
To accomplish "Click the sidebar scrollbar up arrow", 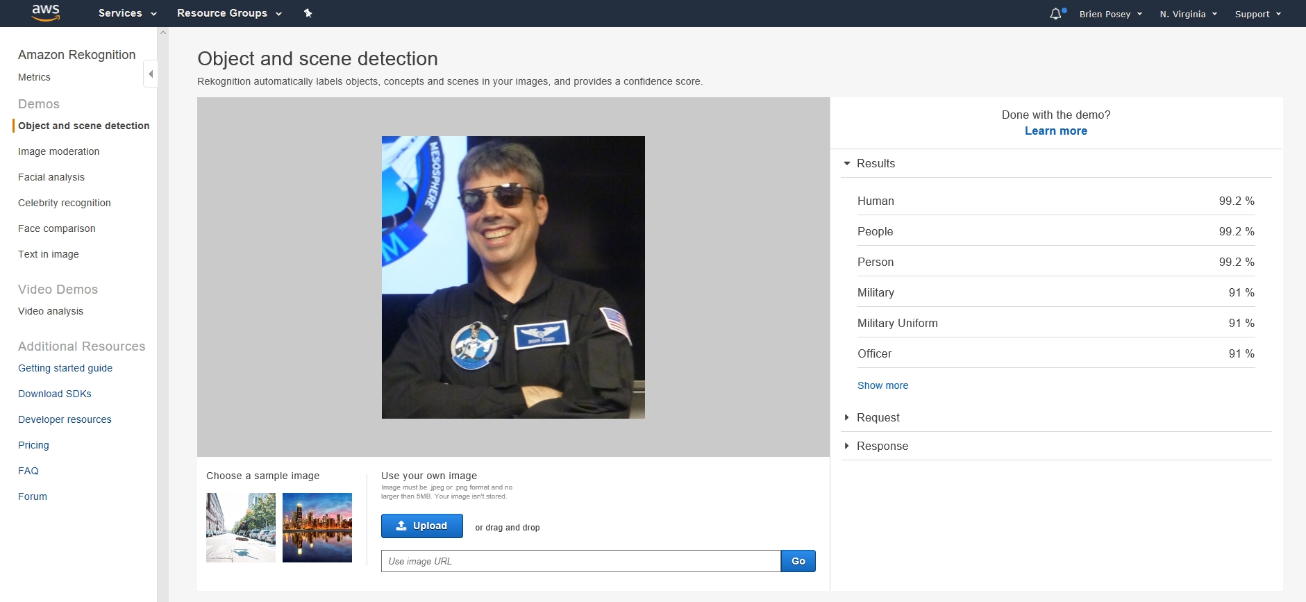I will click(163, 33).
